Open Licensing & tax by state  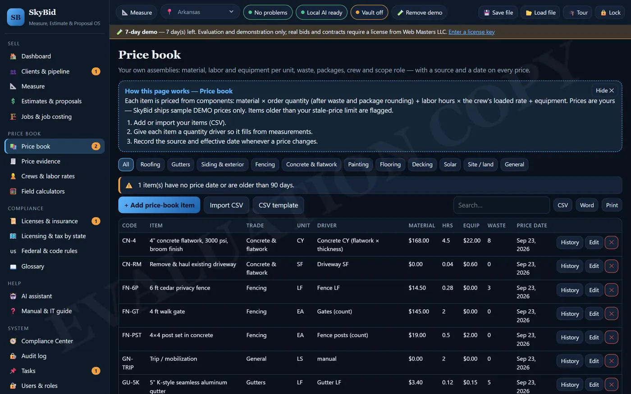click(55, 236)
